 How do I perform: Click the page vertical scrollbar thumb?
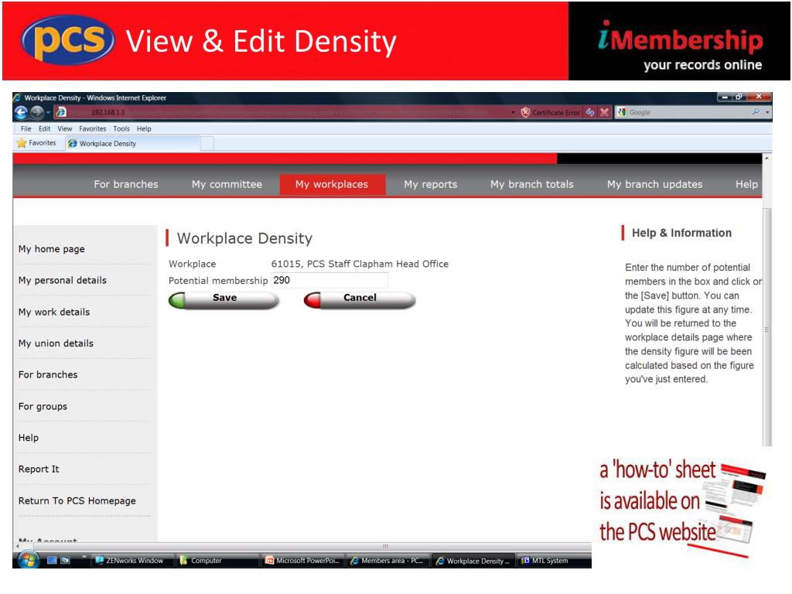click(766, 327)
